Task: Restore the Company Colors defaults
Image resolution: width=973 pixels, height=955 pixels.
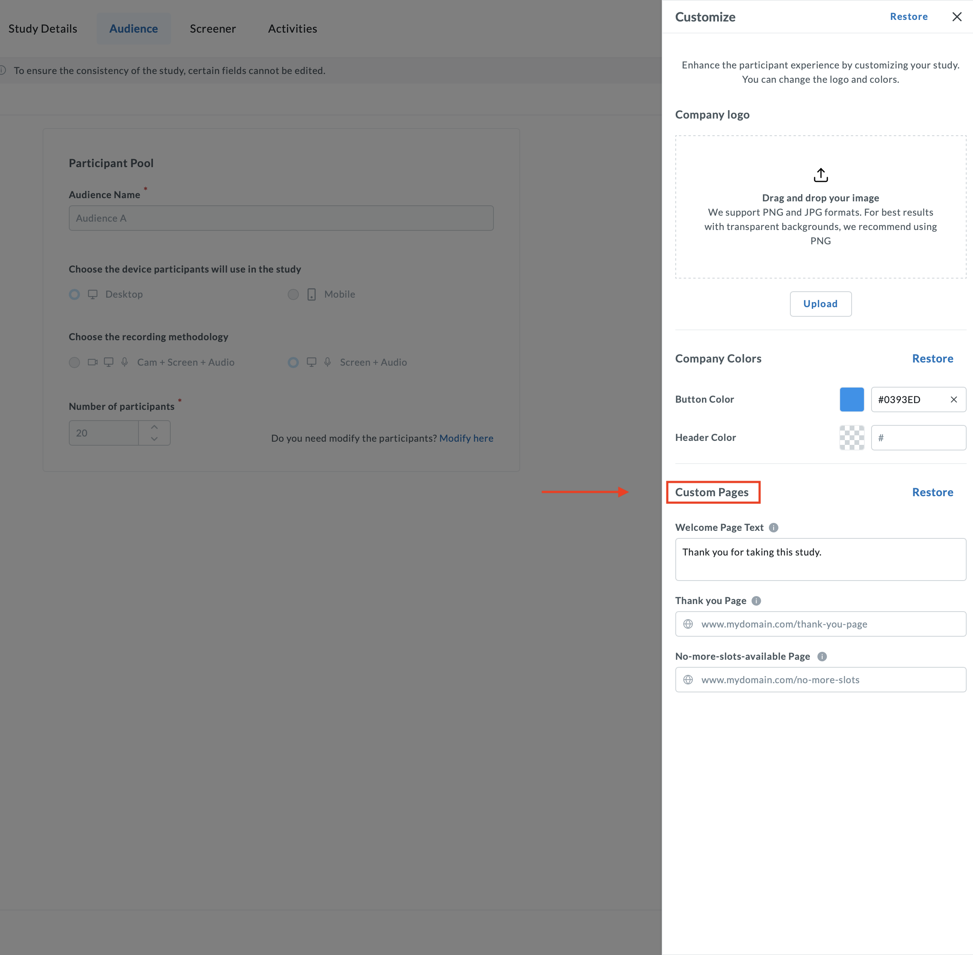Action: (932, 359)
